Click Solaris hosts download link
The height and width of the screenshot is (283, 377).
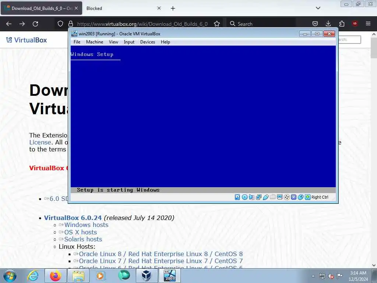[x=83, y=239]
